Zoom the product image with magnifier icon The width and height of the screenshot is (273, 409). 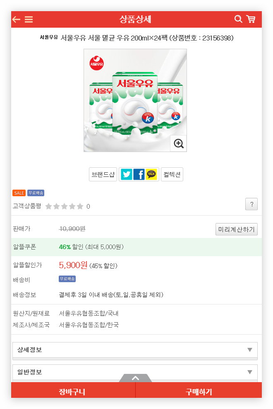pyautogui.click(x=178, y=143)
